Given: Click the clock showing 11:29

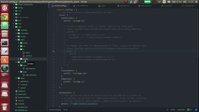Looking at the screenshot, I should [x=191, y=2].
